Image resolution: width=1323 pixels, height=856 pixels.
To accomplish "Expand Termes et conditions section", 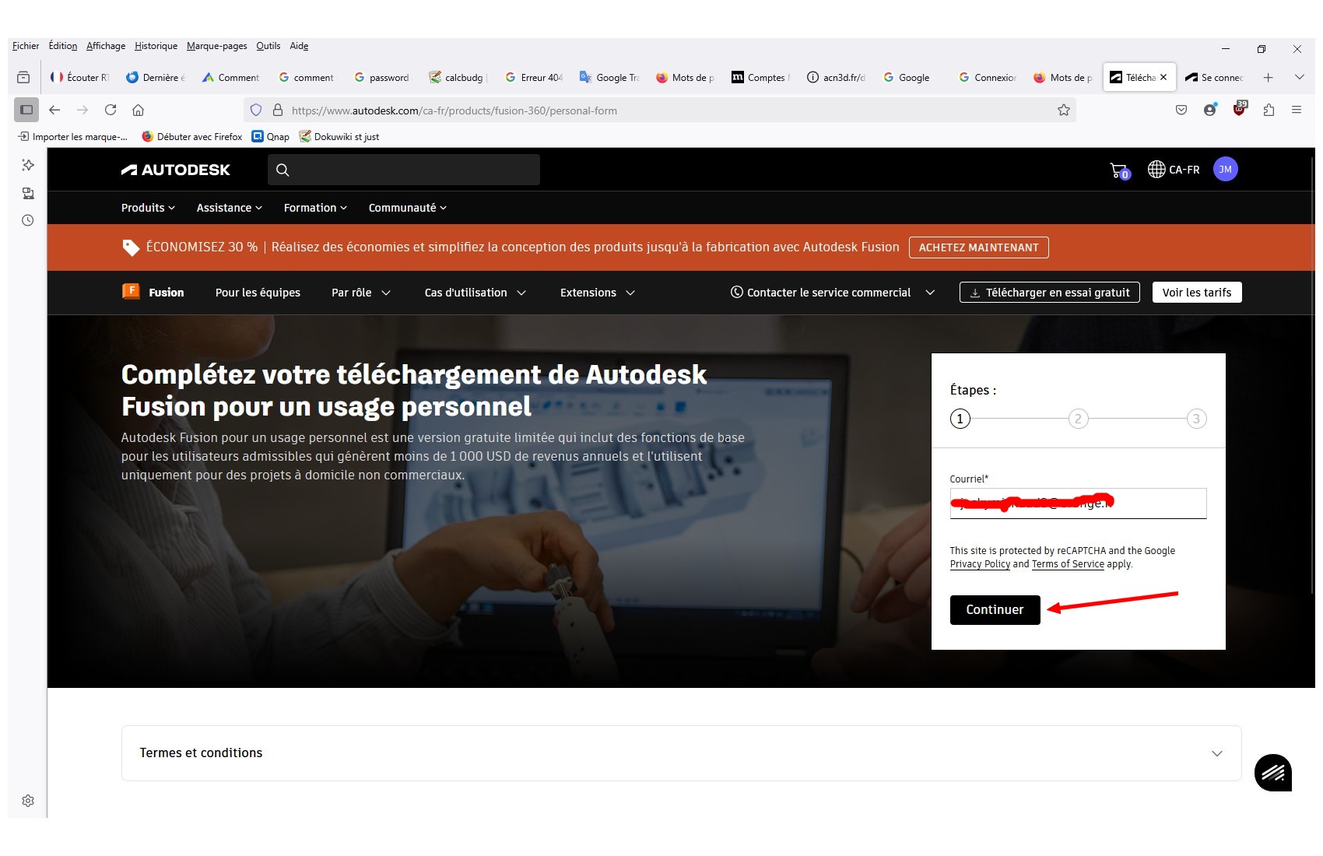I will point(1216,753).
